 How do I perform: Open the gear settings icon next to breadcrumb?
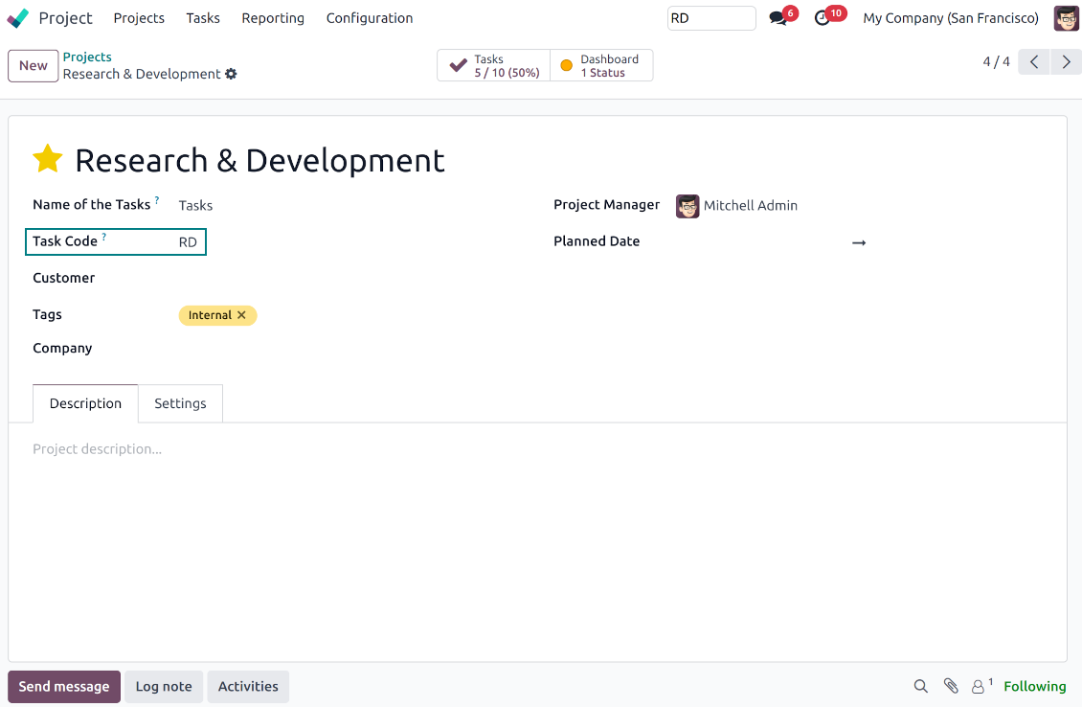point(231,75)
